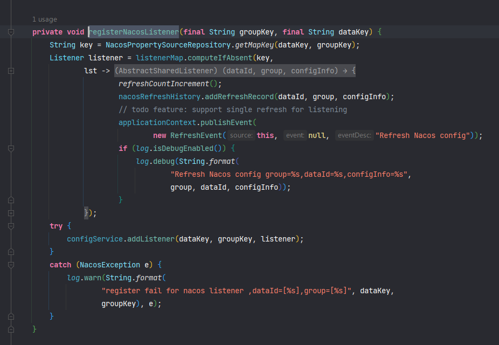
Task: Click the "format" call on the log.warn line
Action: [x=149, y=278]
